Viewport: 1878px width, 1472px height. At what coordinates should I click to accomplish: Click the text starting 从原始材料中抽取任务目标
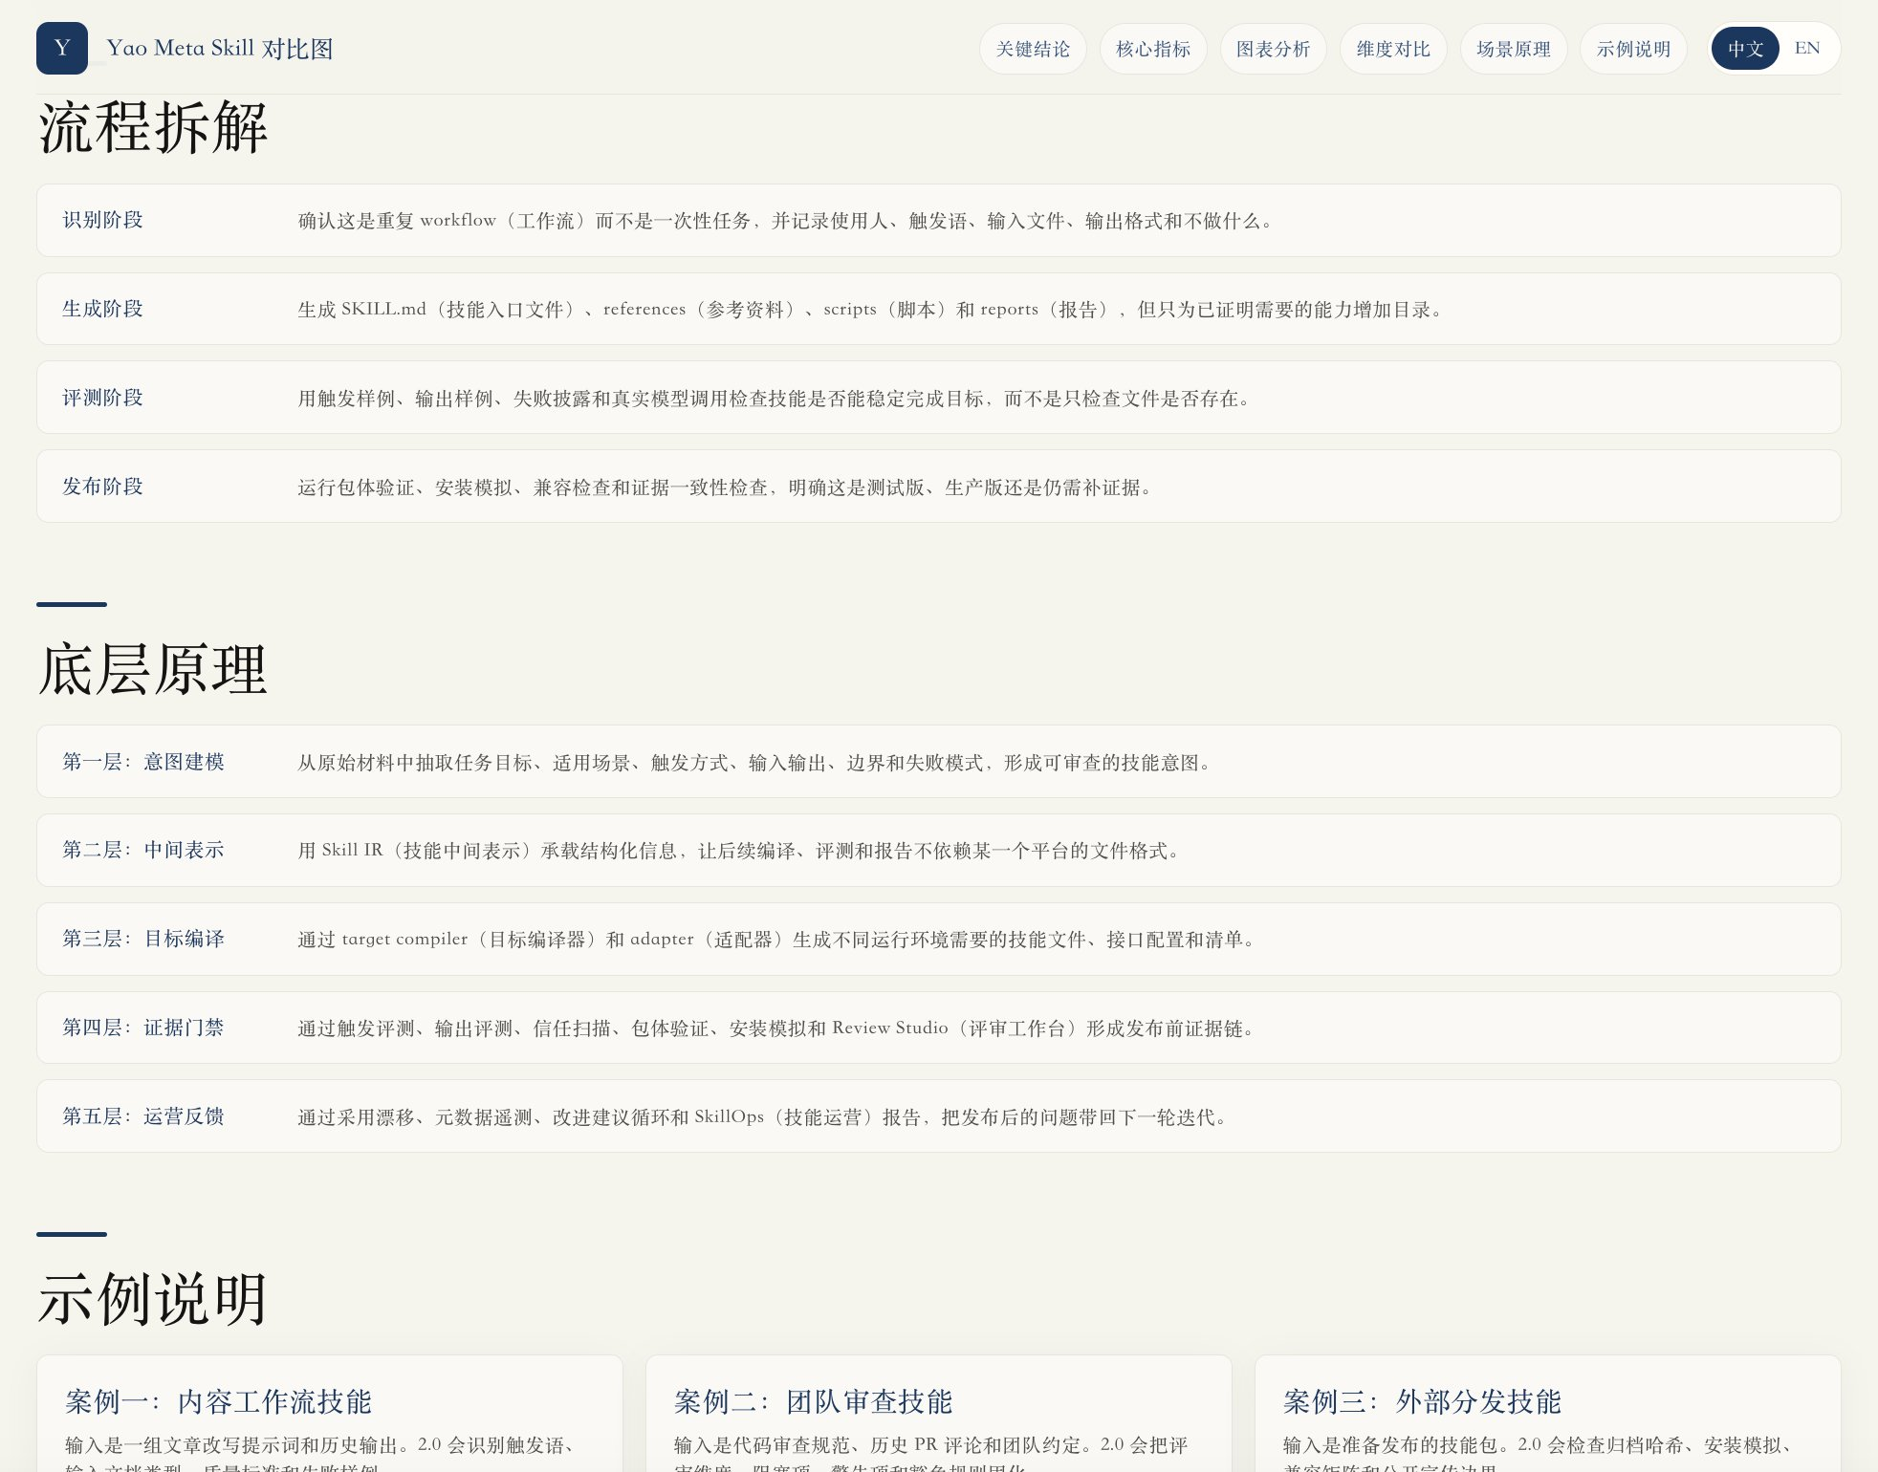pos(756,763)
